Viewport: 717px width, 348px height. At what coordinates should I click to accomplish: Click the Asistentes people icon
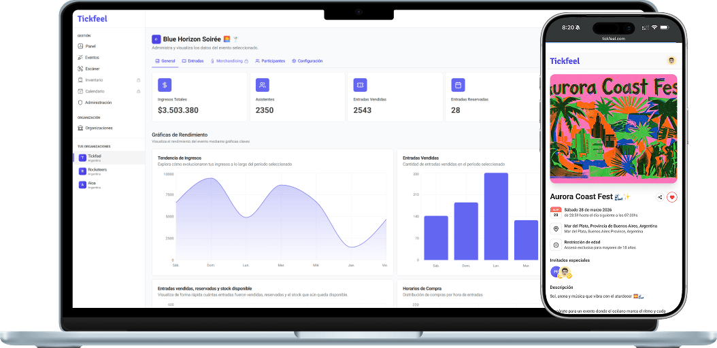point(263,85)
